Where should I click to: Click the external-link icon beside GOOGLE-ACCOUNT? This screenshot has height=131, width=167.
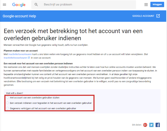tap(158, 16)
